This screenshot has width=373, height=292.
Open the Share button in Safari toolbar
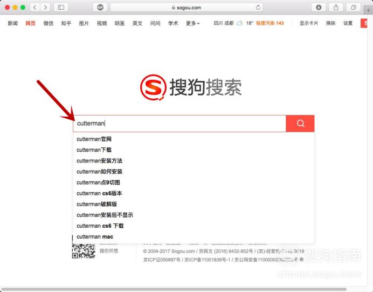336,8
